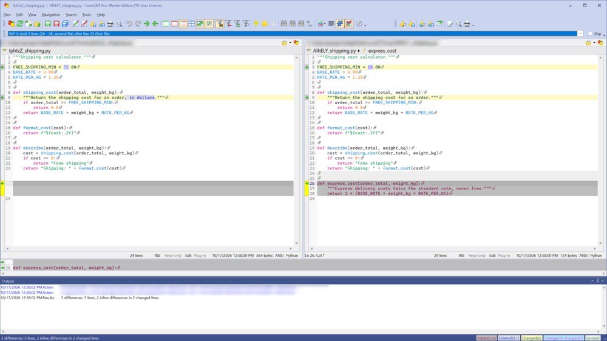Click the Print icon in left toolbar
This screenshot has width=607, height=341.
pos(110,24)
